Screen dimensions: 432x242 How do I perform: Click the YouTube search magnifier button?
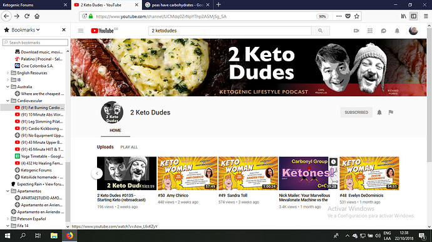coord(320,31)
